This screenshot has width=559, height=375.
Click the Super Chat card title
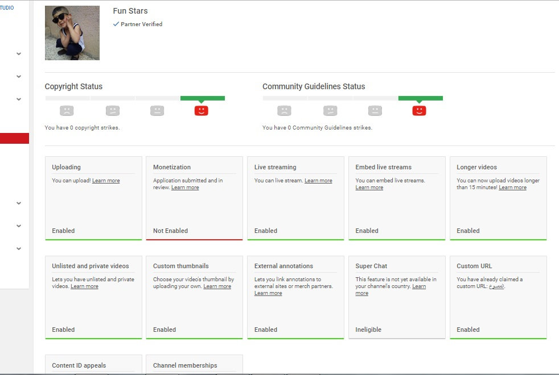click(371, 266)
